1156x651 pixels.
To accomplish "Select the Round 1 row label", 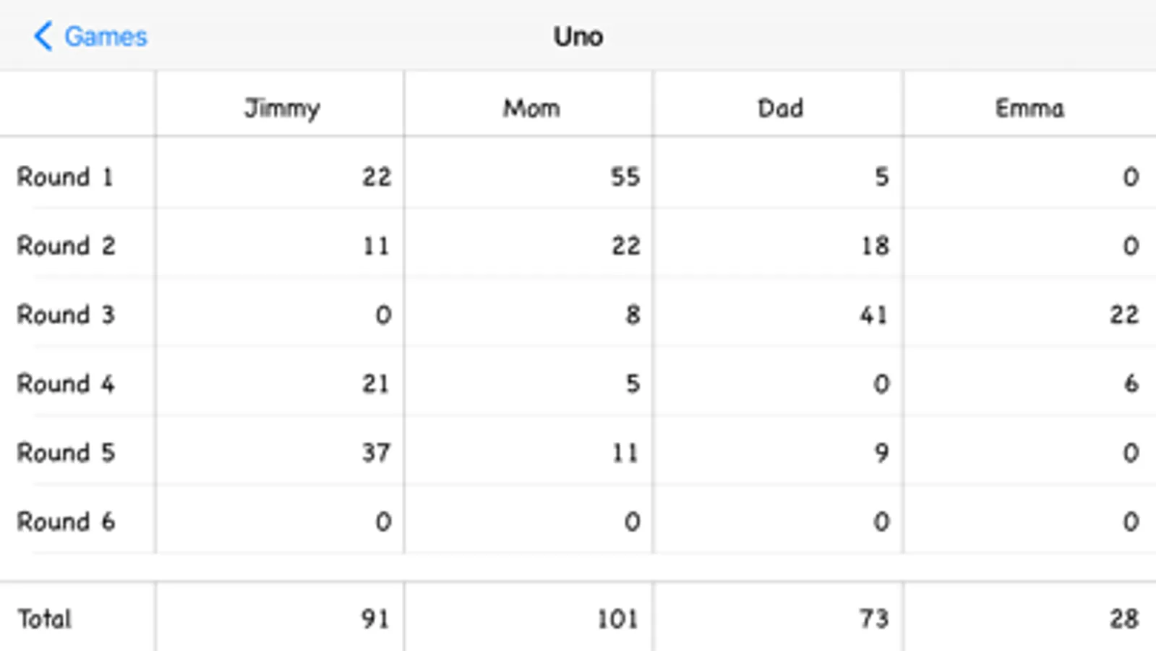I will click(x=65, y=176).
